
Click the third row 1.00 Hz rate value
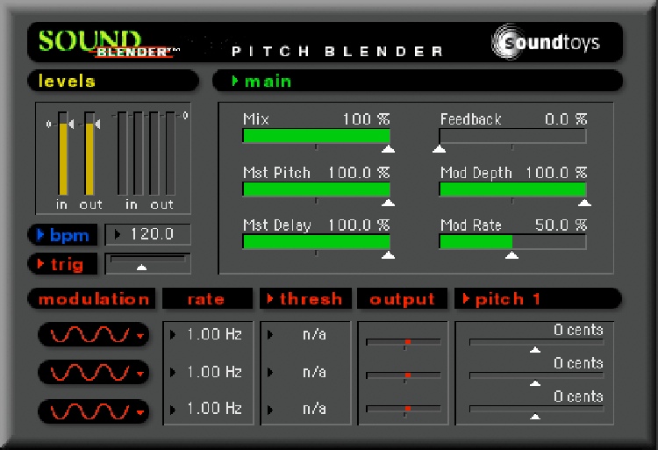click(214, 409)
